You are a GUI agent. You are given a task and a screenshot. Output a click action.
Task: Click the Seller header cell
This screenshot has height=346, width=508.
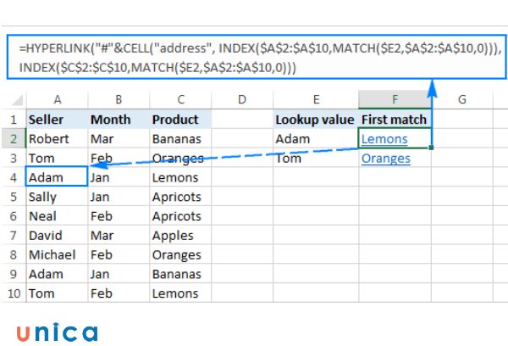coord(56,120)
